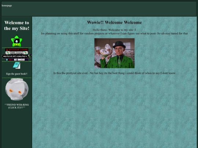The width and height of the screenshot is (198, 148).
Task: Open the teal notepad guestbook icon
Action: coord(16,65)
